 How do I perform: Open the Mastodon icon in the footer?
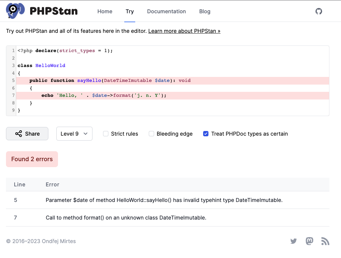click(x=310, y=241)
